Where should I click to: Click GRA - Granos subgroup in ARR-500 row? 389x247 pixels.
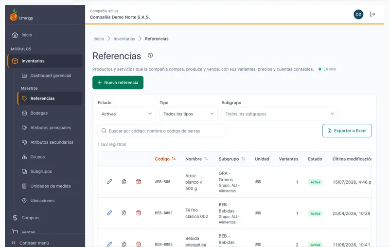coord(226,176)
